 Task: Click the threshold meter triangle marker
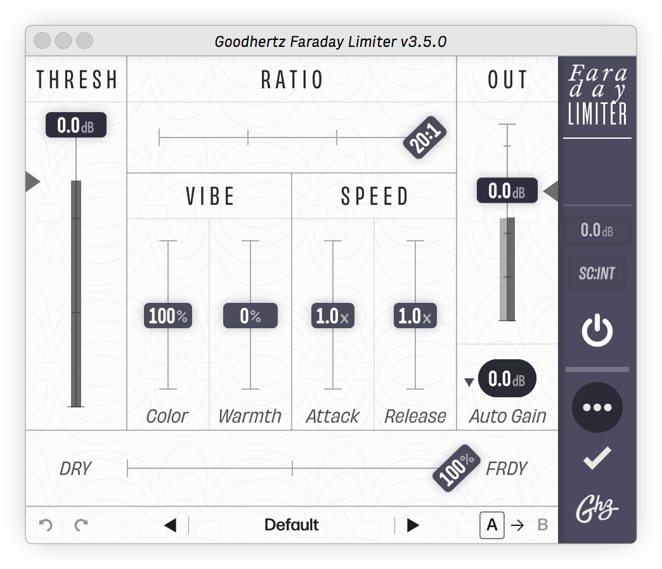point(33,182)
